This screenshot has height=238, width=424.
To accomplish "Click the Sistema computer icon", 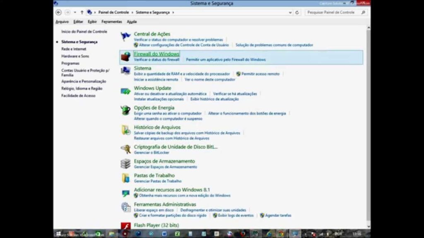I will [x=125, y=71].
